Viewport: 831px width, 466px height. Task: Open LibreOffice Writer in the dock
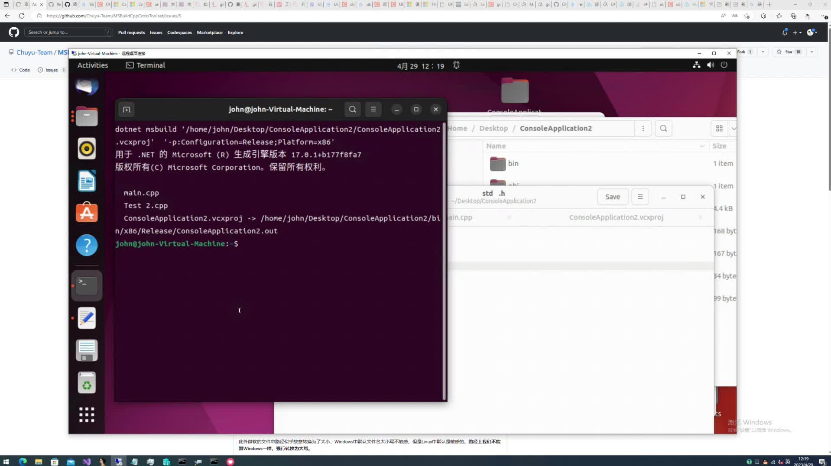[87, 181]
